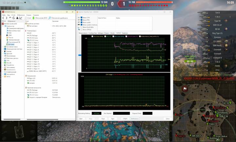The height and width of the screenshot is (142, 236).
Task: Go forward with AIDA64 toolbar right arrow
Action: tap(7, 18)
